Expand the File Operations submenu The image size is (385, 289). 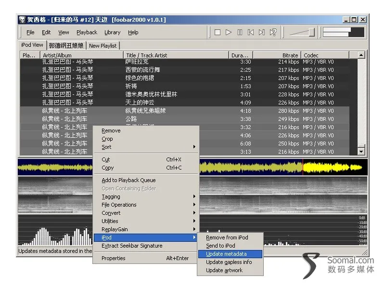[x=146, y=205]
